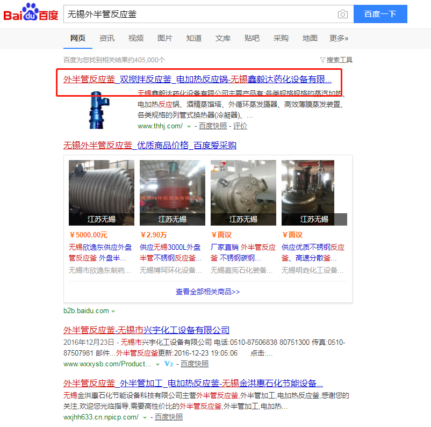Open result 外半管反应釜_双搅拌反应釜 title link
This screenshot has width=431, height=427.
point(197,79)
